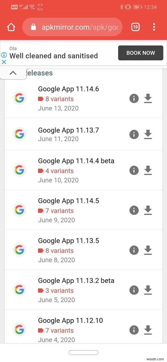Image resolution: width=167 pixels, height=362 pixels.
Task: Dismiss the Ola advertisement
Action: pos(4,62)
